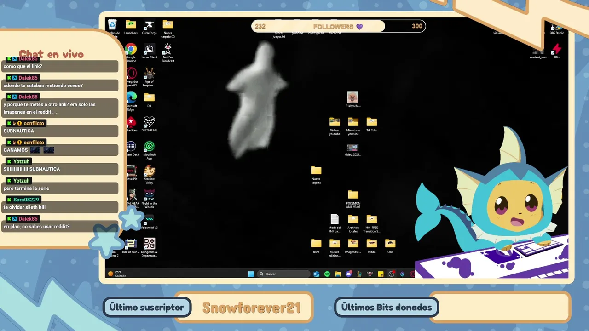Click chat message 'en plan, no sabes usar reddit?'
The height and width of the screenshot is (331, 589).
[36, 226]
